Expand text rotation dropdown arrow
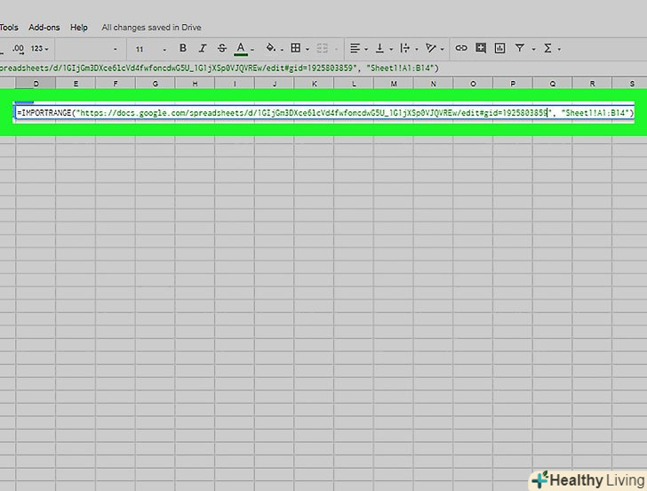The height and width of the screenshot is (491, 647). [x=443, y=49]
